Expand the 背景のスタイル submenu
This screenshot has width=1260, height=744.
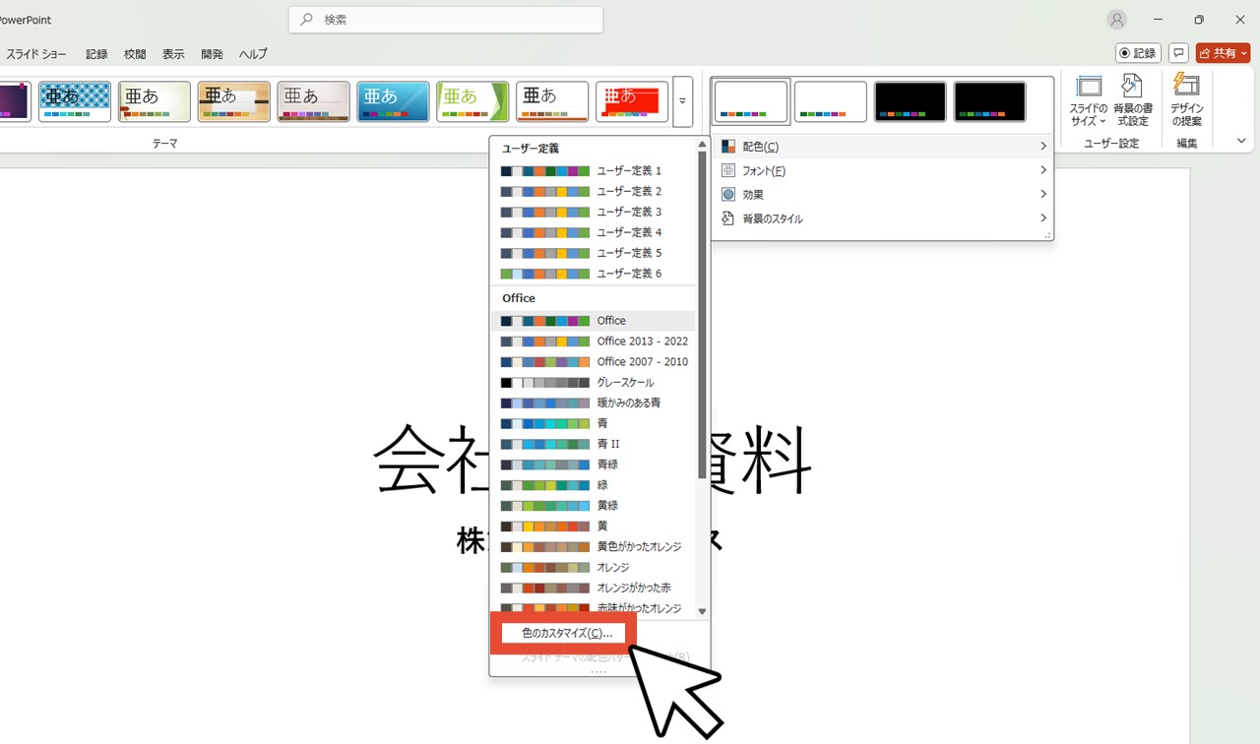tap(882, 218)
